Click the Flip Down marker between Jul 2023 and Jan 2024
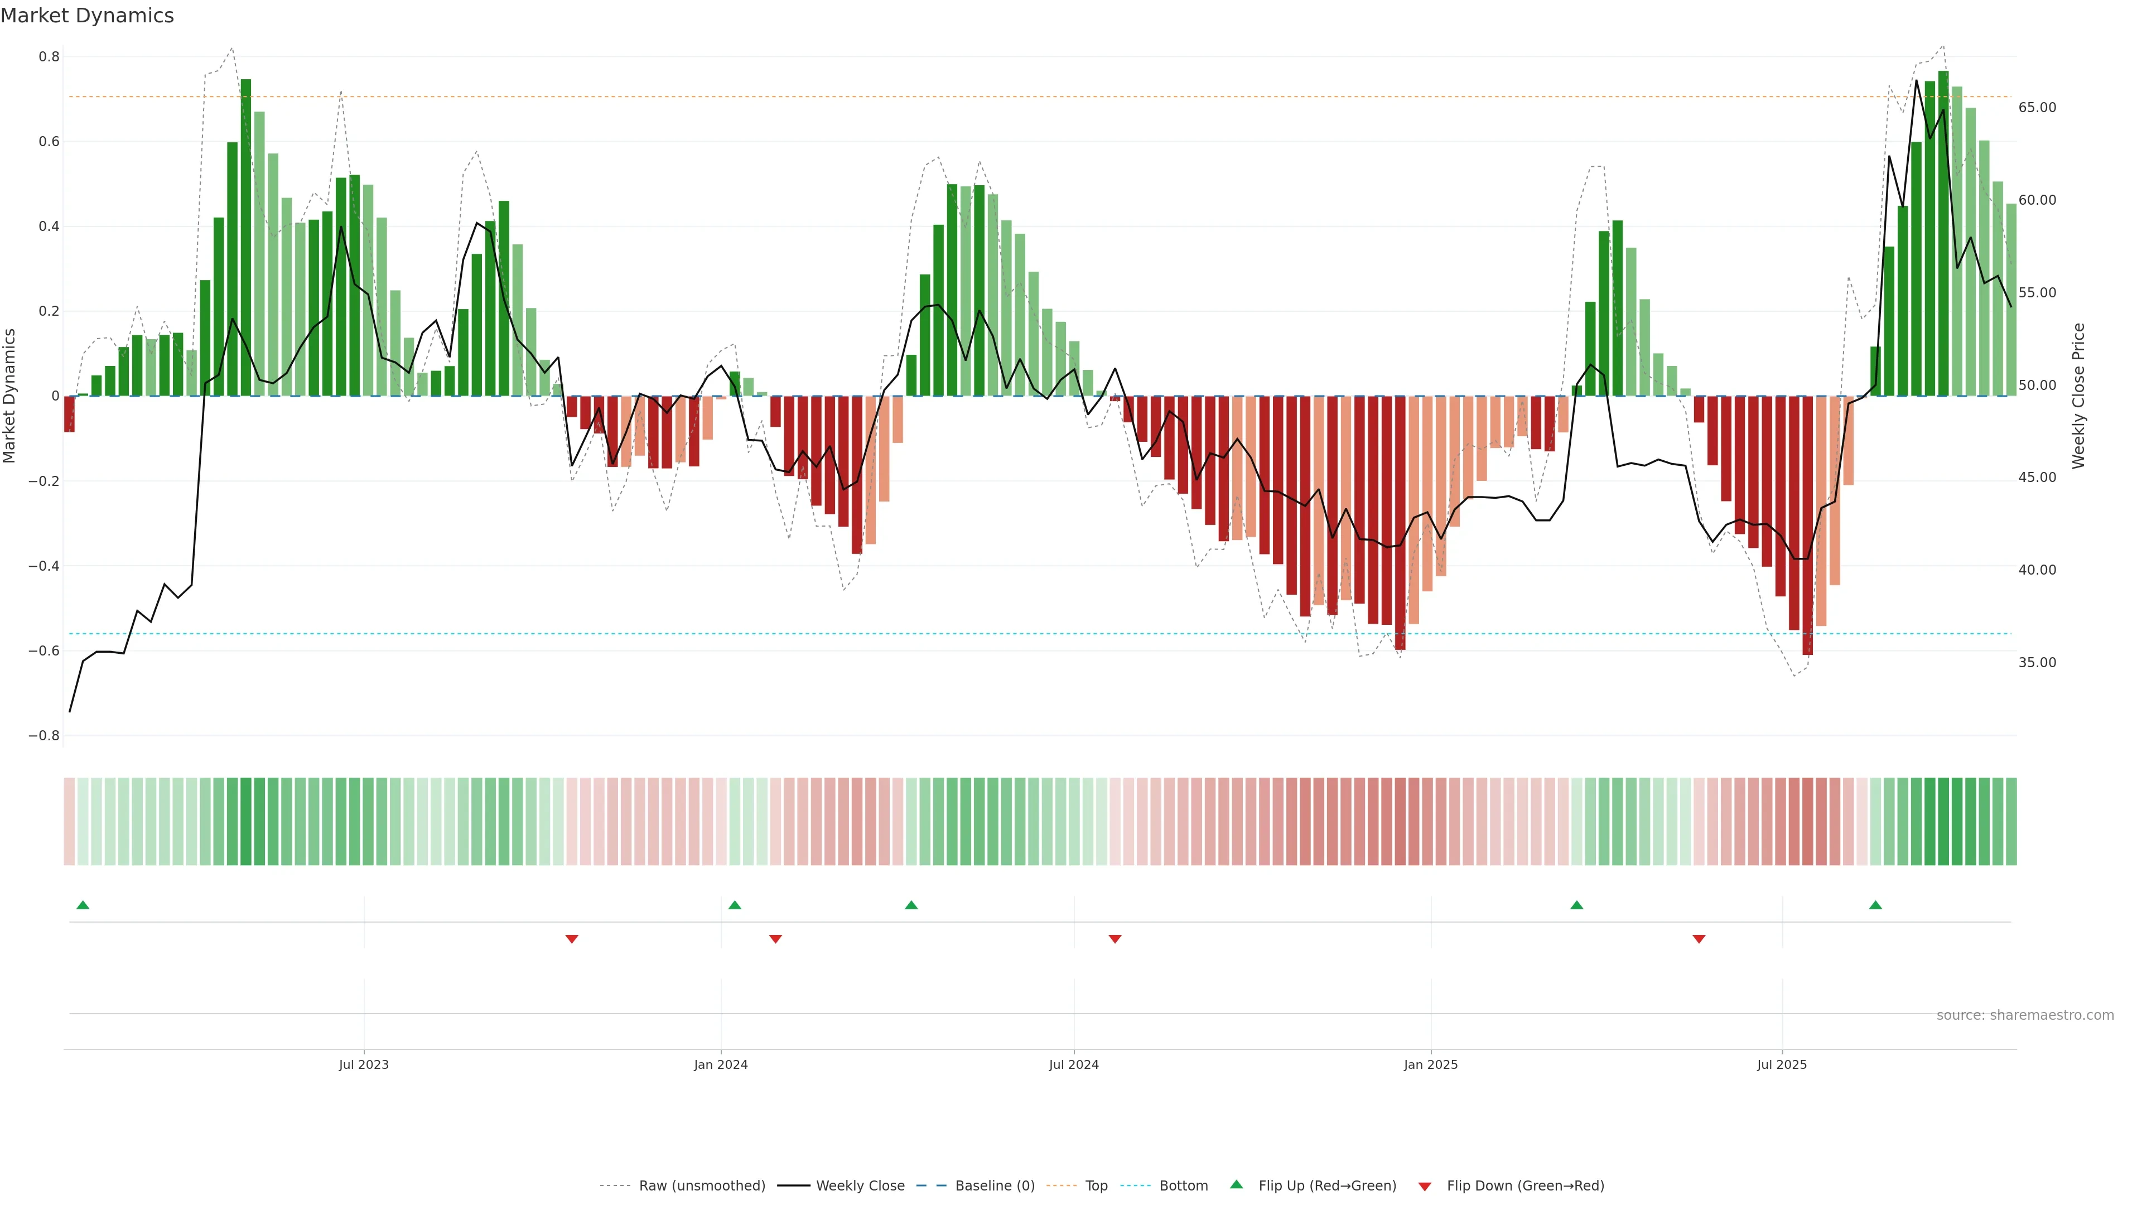The image size is (2142, 1205). point(571,939)
